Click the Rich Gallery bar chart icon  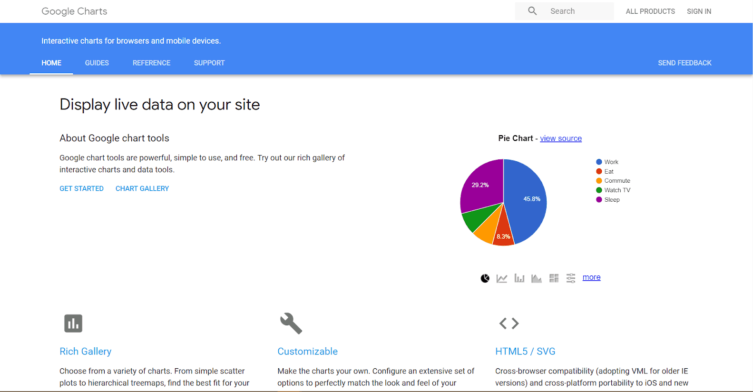pos(73,323)
